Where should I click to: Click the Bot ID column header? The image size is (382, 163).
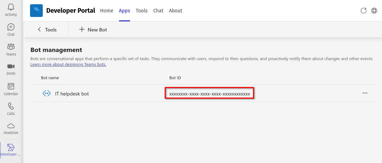175,78
